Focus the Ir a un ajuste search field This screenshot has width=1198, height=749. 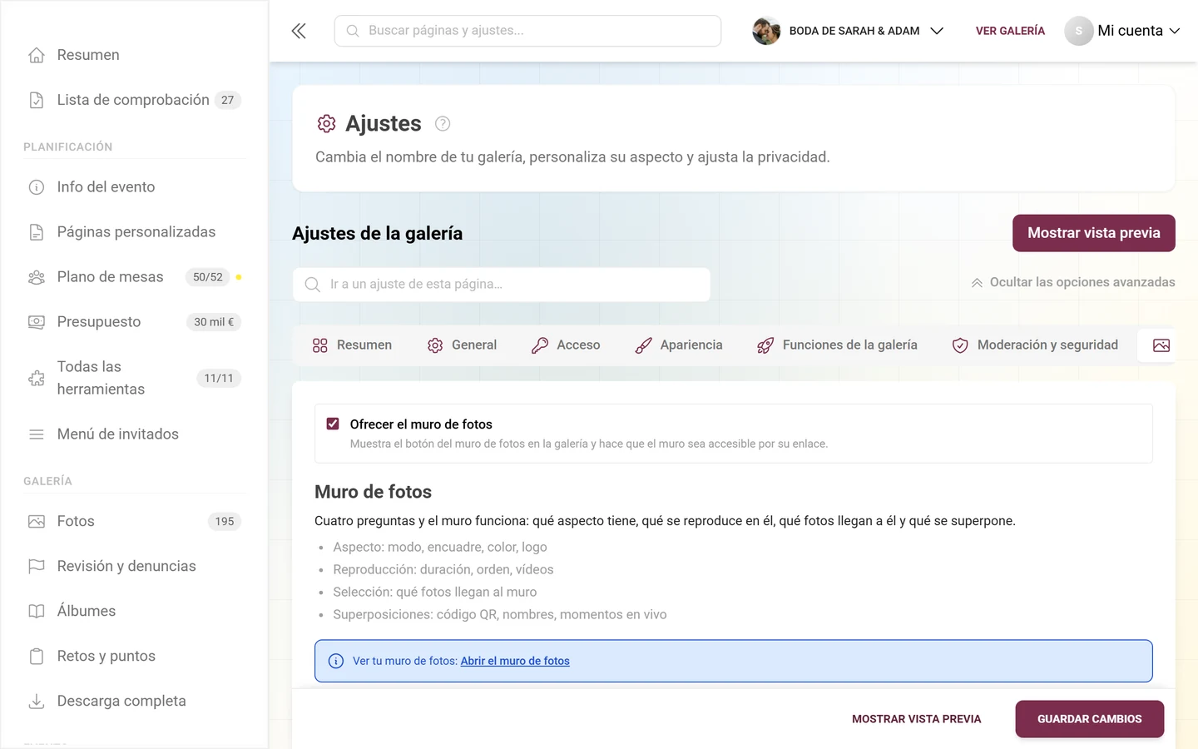coord(502,285)
